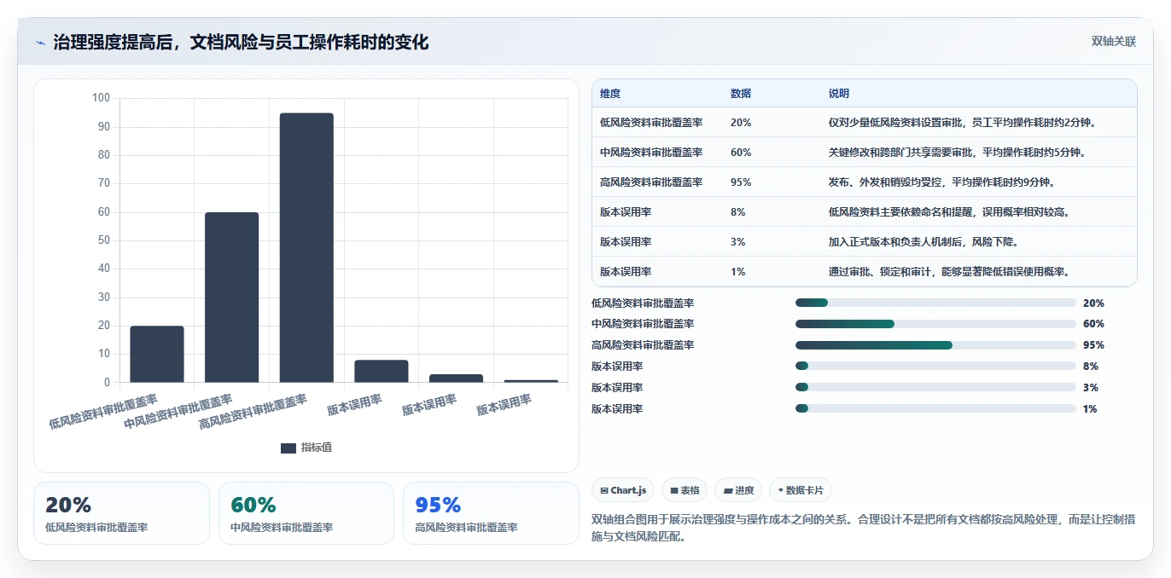Click x-axis label 低风险资料审批覆盖率
Viewport: 1171px width, 578px height.
click(103, 412)
